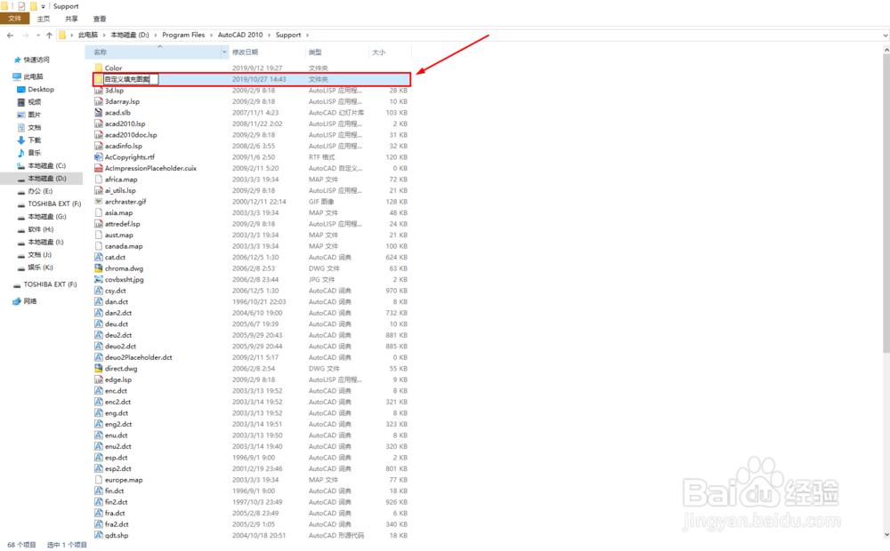Image resolution: width=890 pixels, height=551 pixels.
Task: Open 音乐 folder in navigation pane
Action: 35,153
